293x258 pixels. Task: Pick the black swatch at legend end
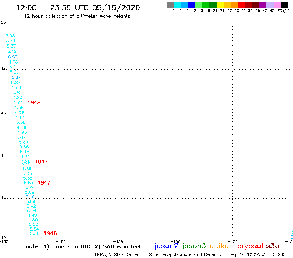click(x=284, y=5)
